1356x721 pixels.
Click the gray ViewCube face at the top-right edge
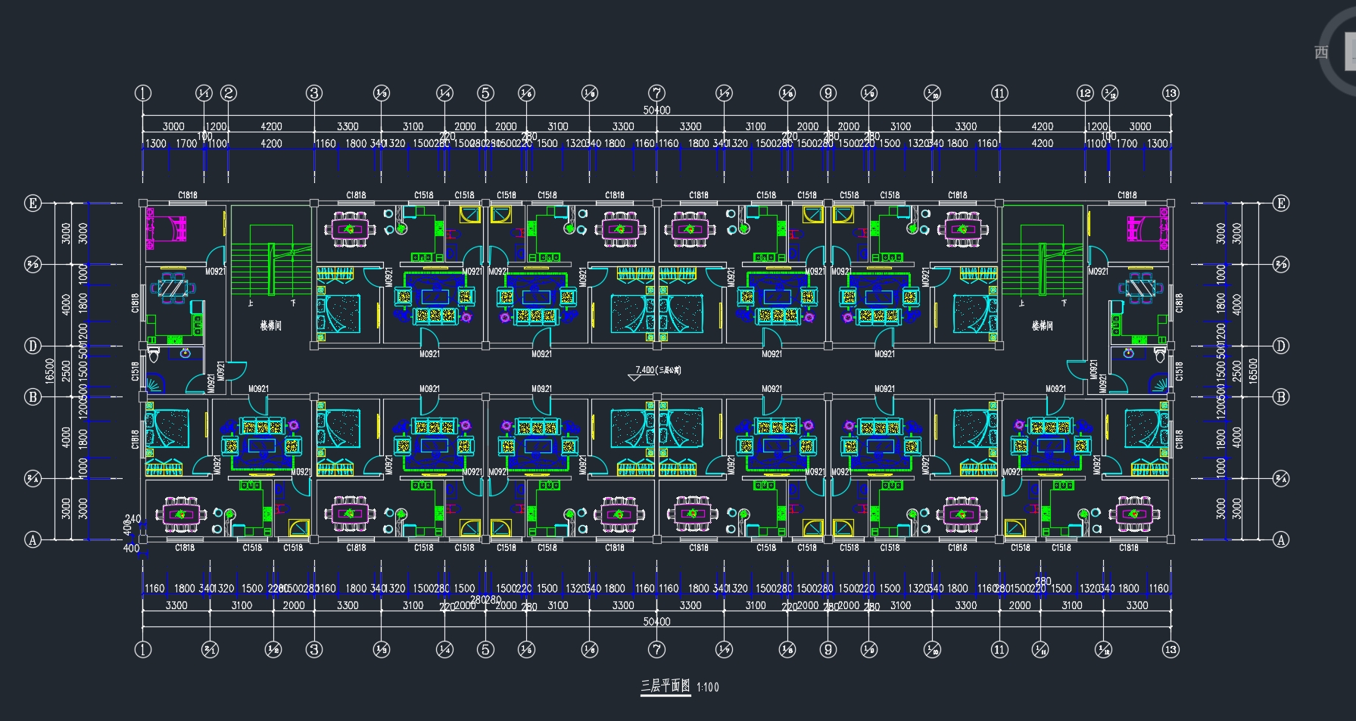click(1349, 51)
